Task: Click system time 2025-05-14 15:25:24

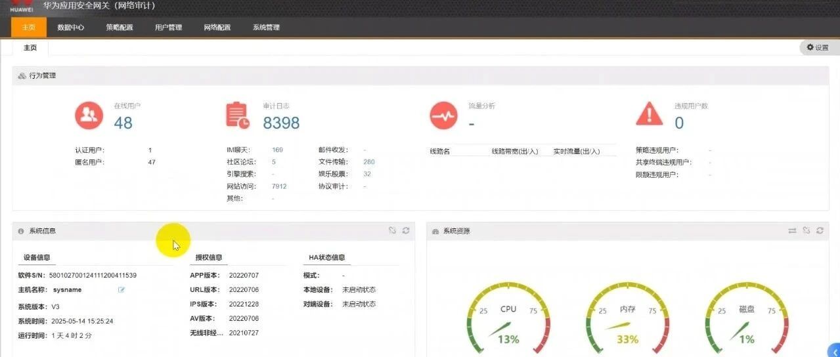Action: coord(83,321)
